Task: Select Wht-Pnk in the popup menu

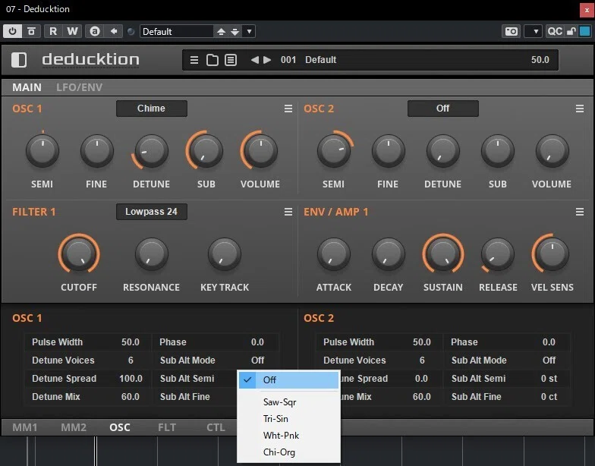Action: click(x=288, y=436)
